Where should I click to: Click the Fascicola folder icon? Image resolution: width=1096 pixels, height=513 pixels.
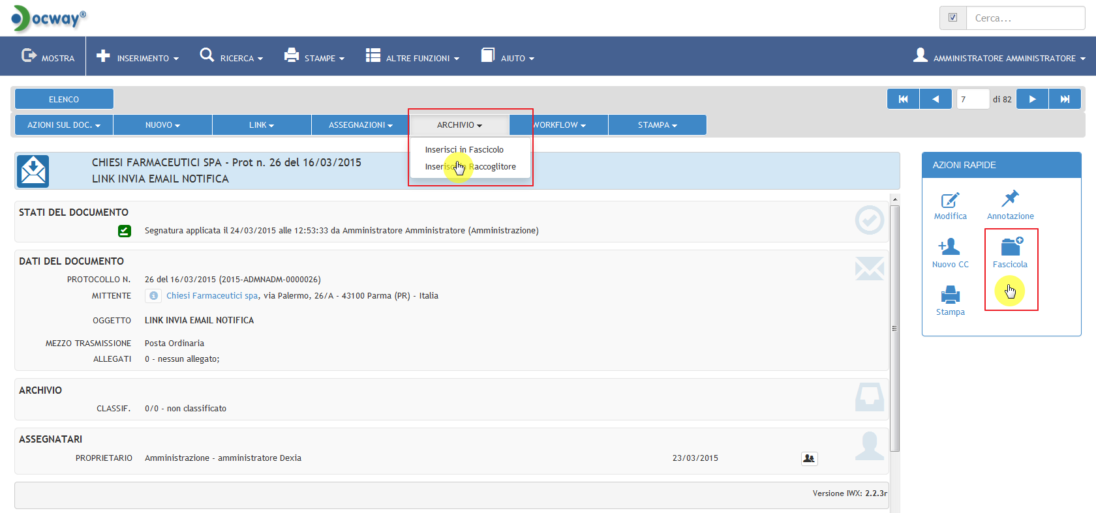(1010, 247)
